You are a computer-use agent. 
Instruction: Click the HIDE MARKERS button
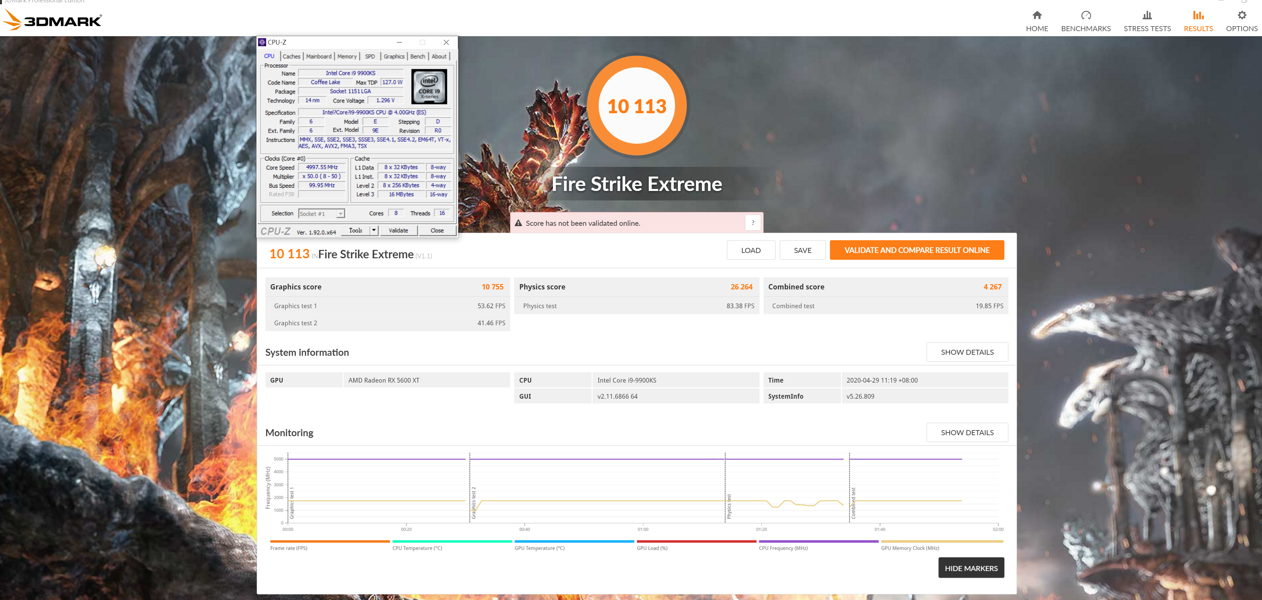pos(971,568)
